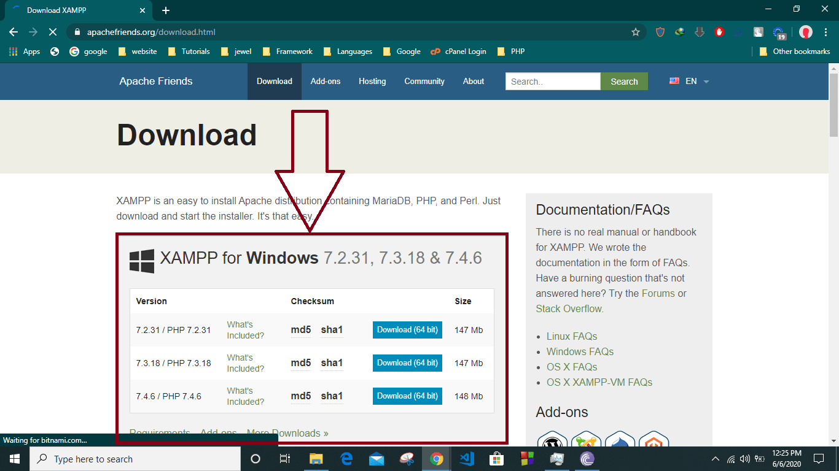This screenshot has width=839, height=471.
Task: Bookmark the page with the star icon
Action: tap(636, 31)
